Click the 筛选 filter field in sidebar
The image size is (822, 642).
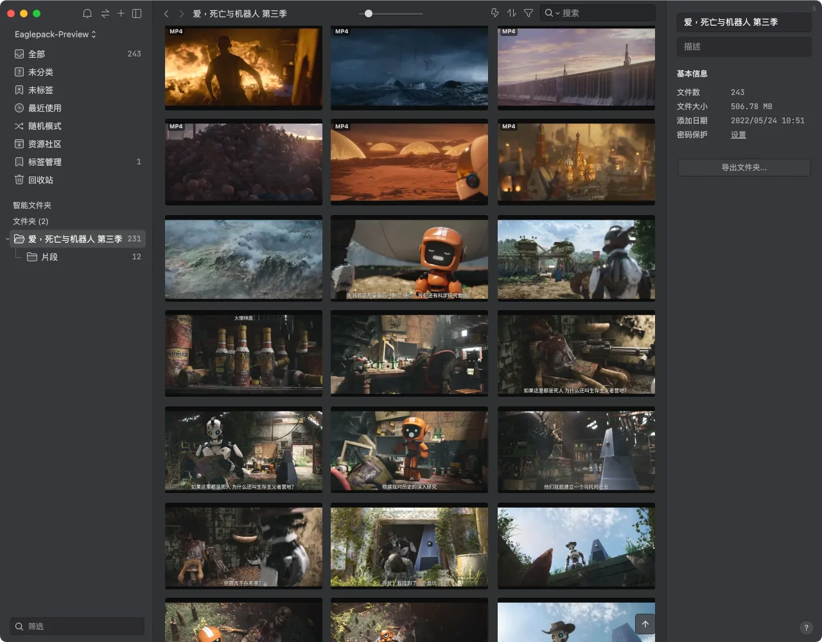coord(77,626)
